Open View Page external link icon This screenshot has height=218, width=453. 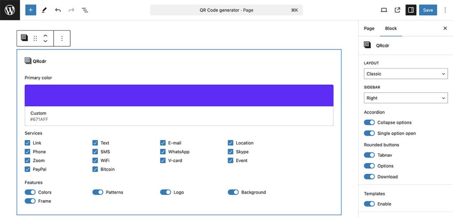pos(397,10)
